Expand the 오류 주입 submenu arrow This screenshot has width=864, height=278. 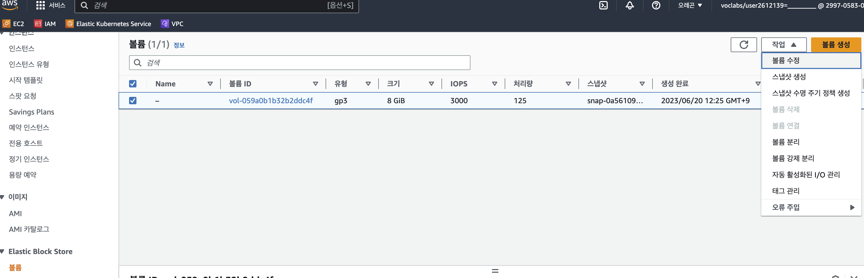852,207
